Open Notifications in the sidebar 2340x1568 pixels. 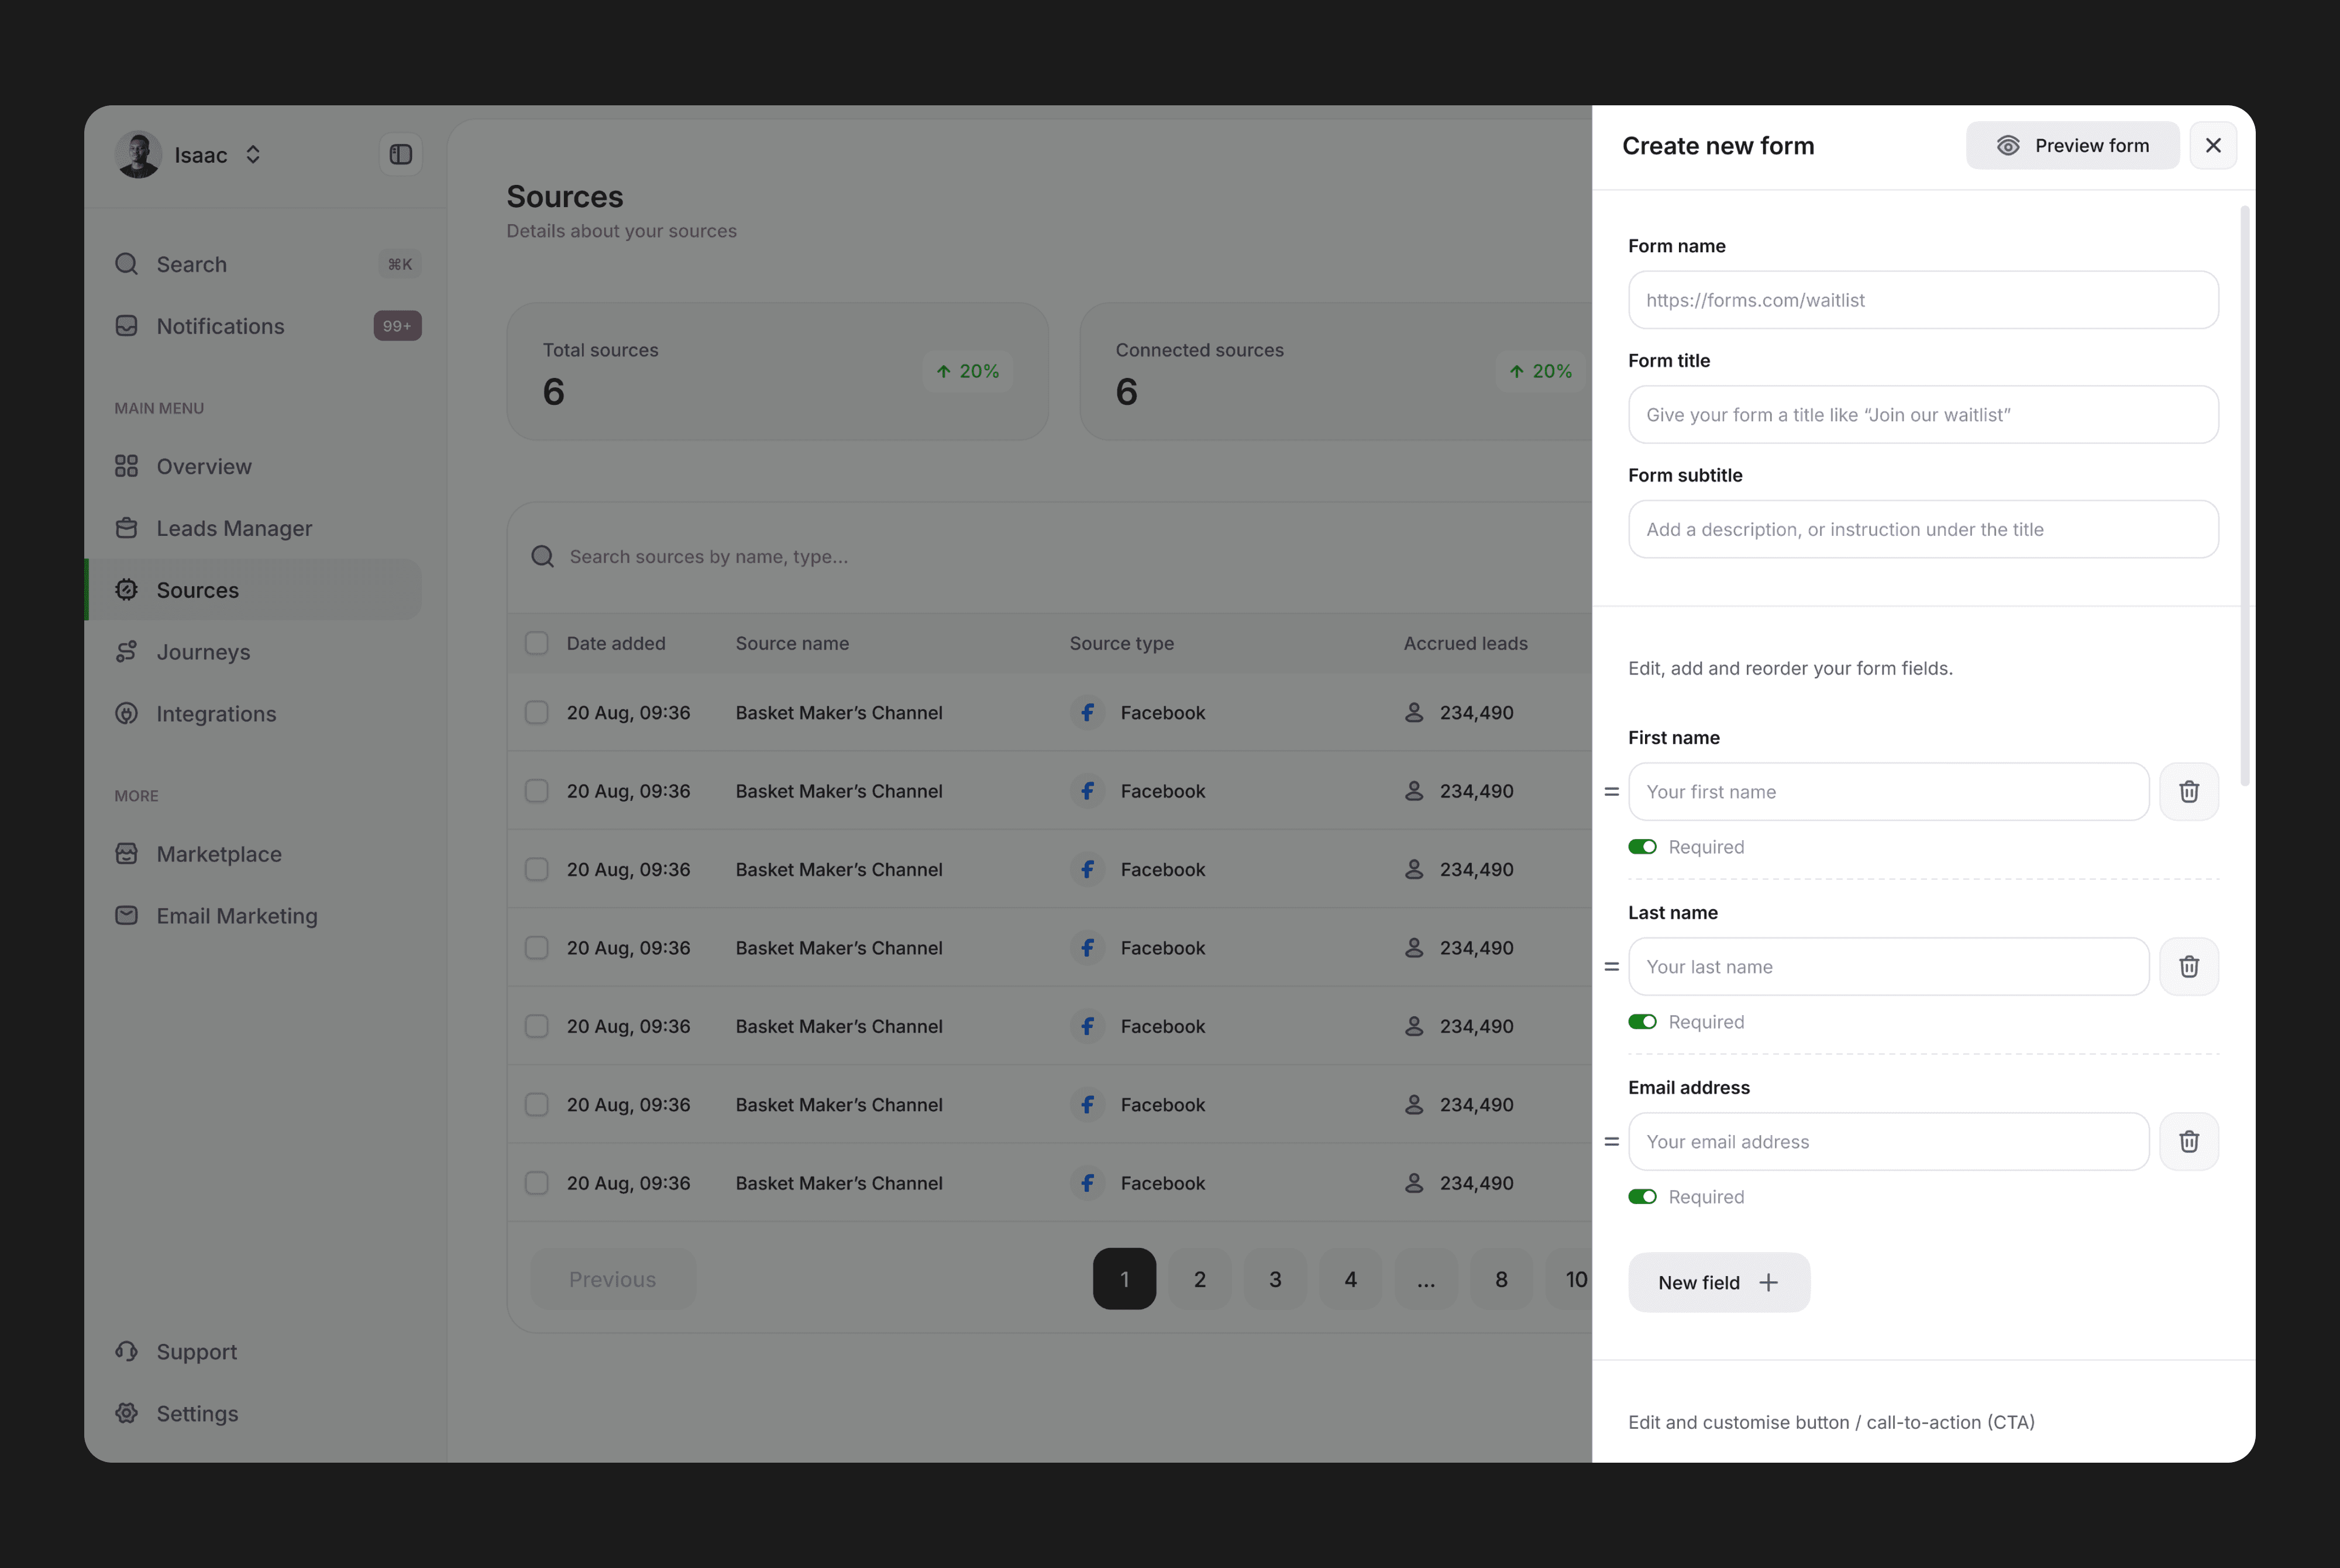pos(267,326)
